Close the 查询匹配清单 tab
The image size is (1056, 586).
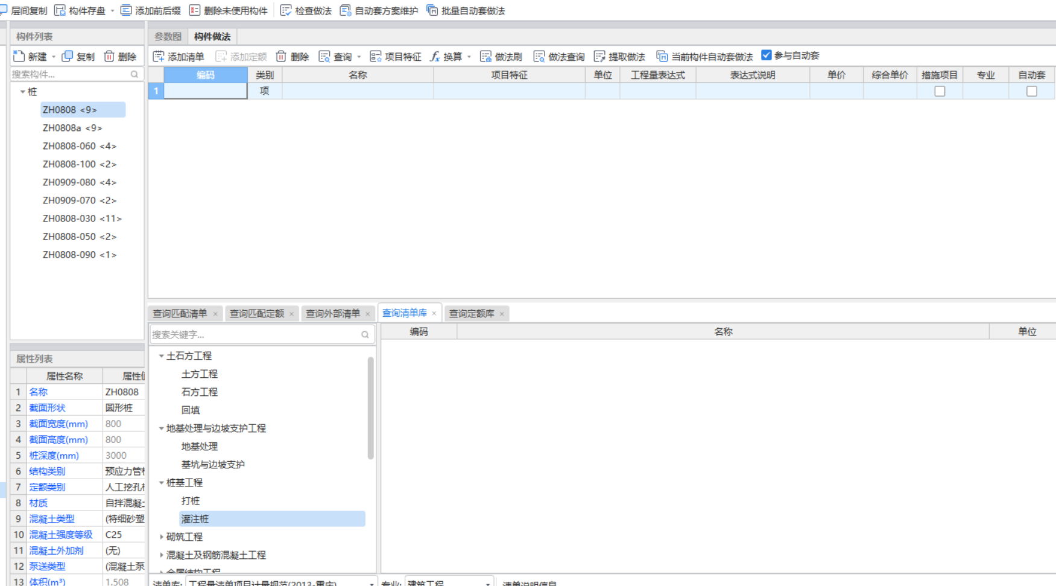coord(215,314)
